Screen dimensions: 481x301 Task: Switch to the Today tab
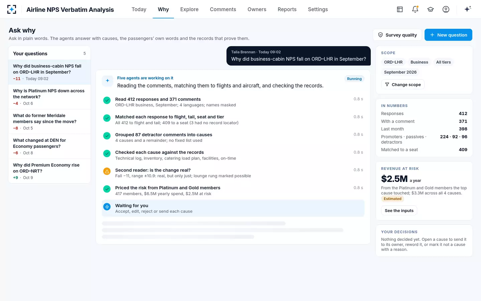point(139,9)
